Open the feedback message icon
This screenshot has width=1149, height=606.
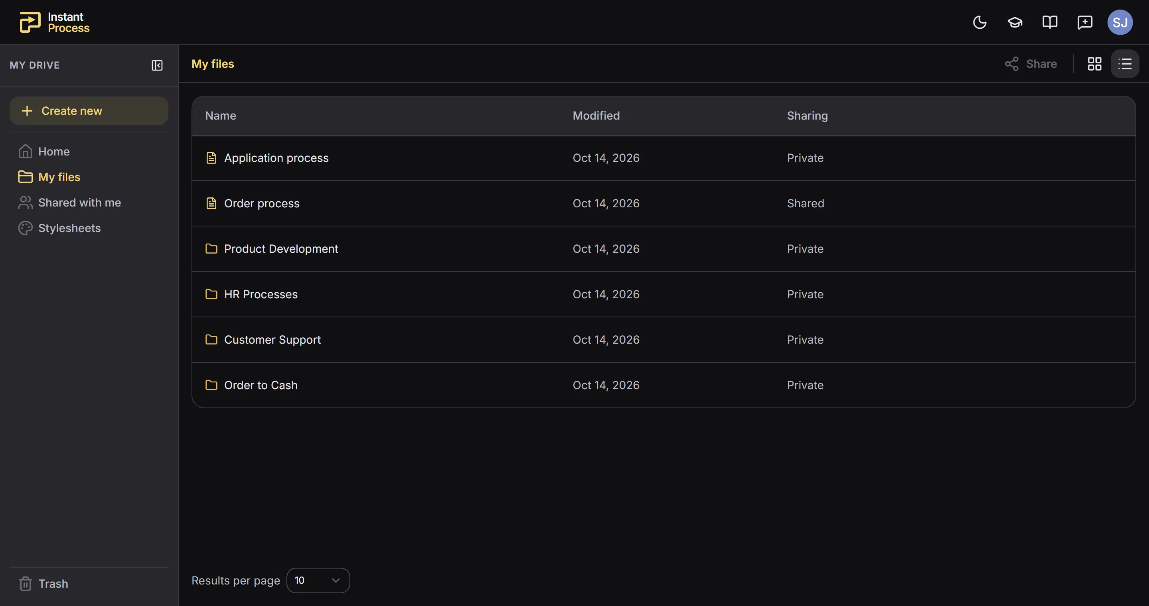tap(1085, 22)
